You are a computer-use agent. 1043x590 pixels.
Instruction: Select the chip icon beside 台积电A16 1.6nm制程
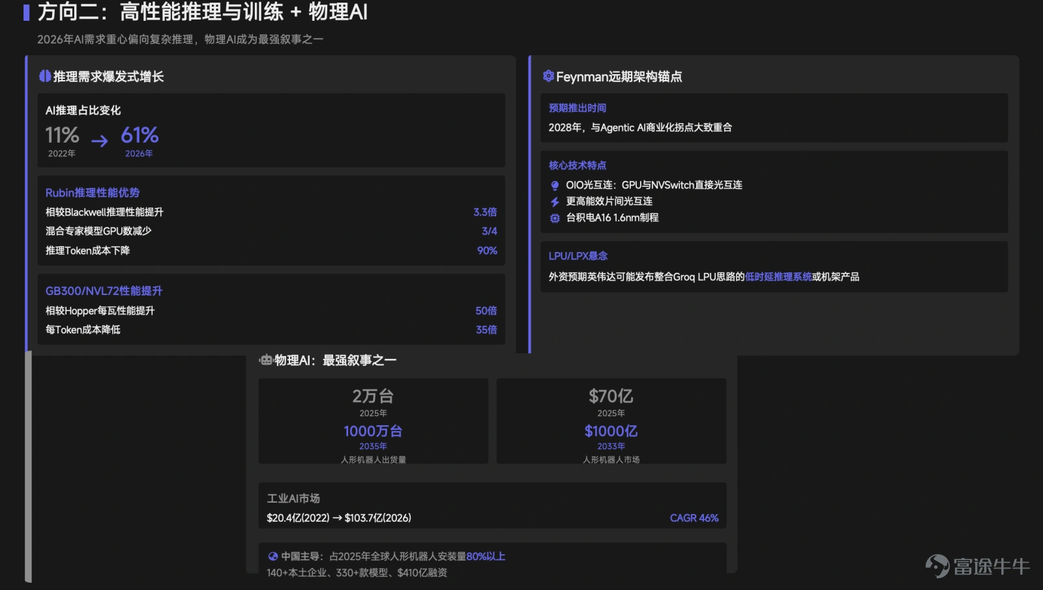click(x=555, y=218)
